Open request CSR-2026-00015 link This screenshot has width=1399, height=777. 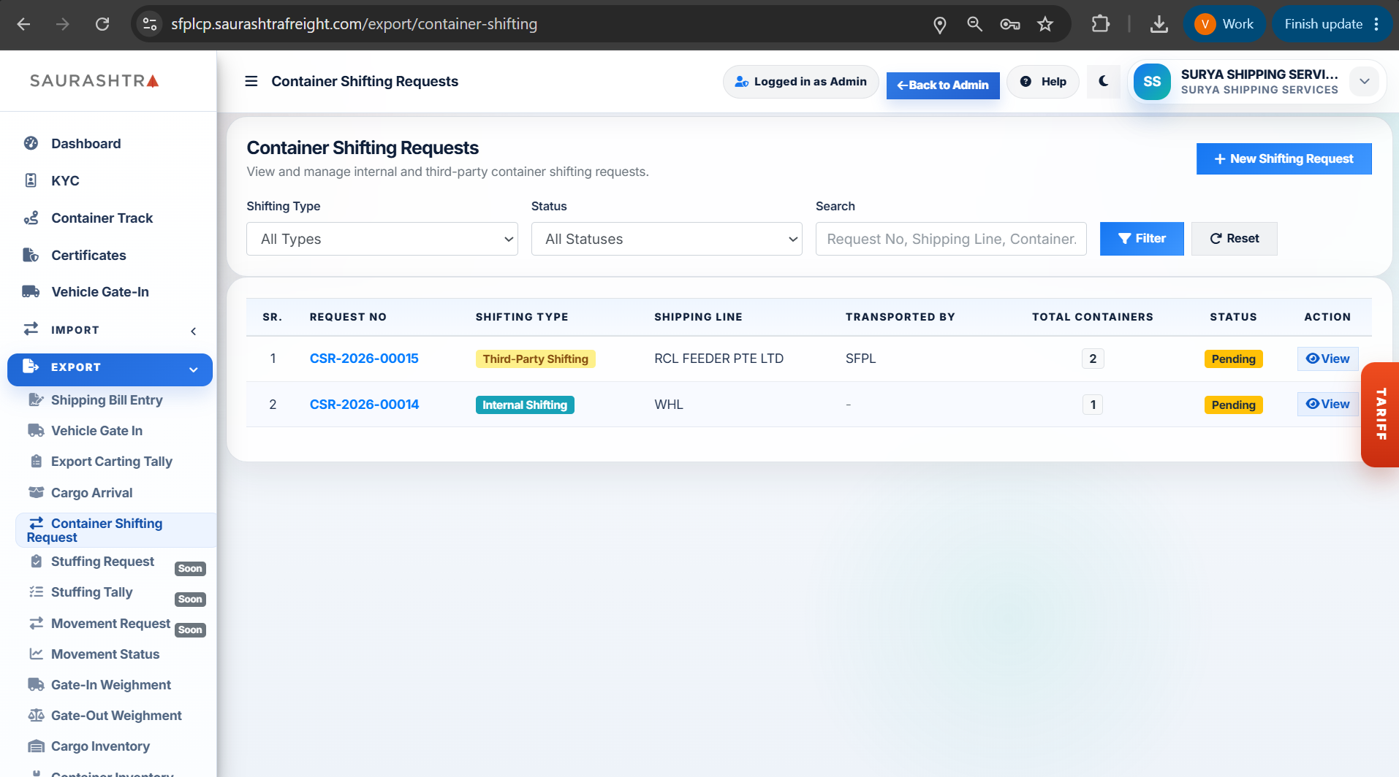click(364, 359)
